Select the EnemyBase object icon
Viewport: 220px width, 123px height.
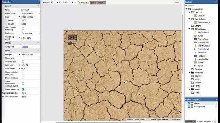(195, 39)
